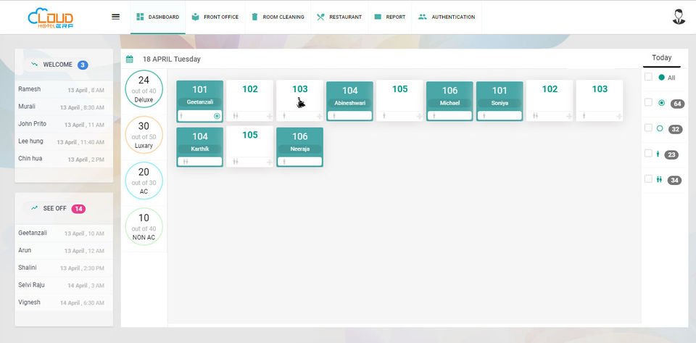Click the target status icon in Geetanzali's card
Screen dimensions: 696x343
click(217, 116)
